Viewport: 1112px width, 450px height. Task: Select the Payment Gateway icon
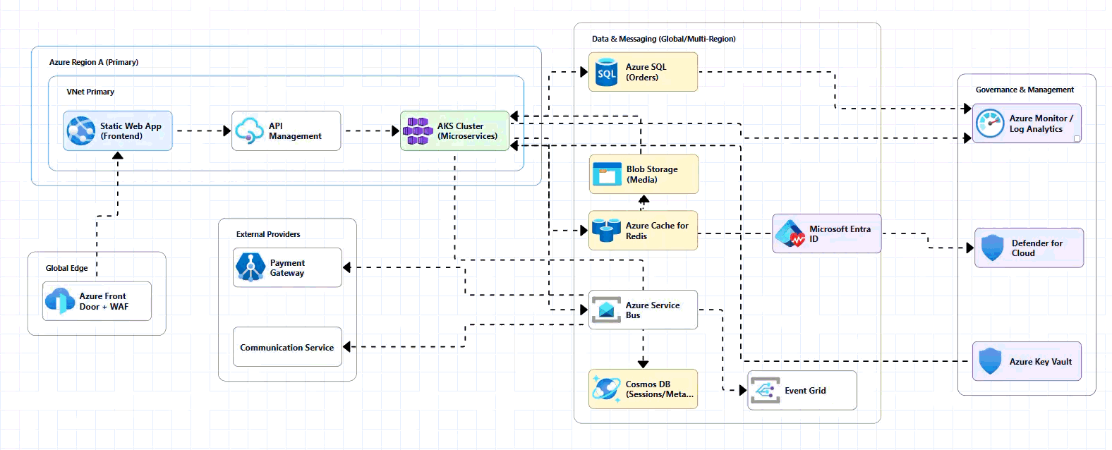pyautogui.click(x=250, y=267)
